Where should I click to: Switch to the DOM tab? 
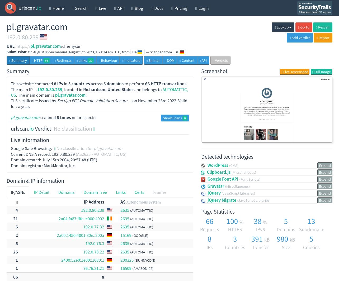[x=170, y=60]
